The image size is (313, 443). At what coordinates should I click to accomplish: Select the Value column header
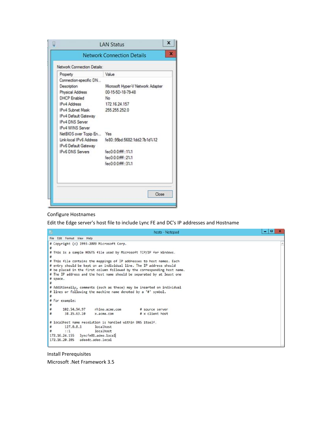coord(138,74)
